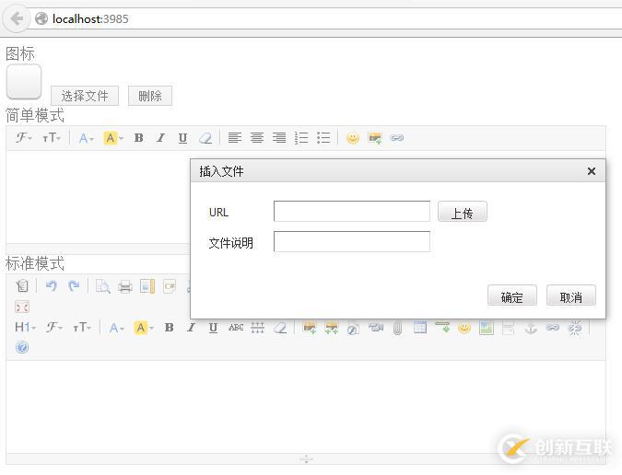Toggle underline in standard mode toolbar
This screenshot has height=475, width=622.
click(x=213, y=327)
